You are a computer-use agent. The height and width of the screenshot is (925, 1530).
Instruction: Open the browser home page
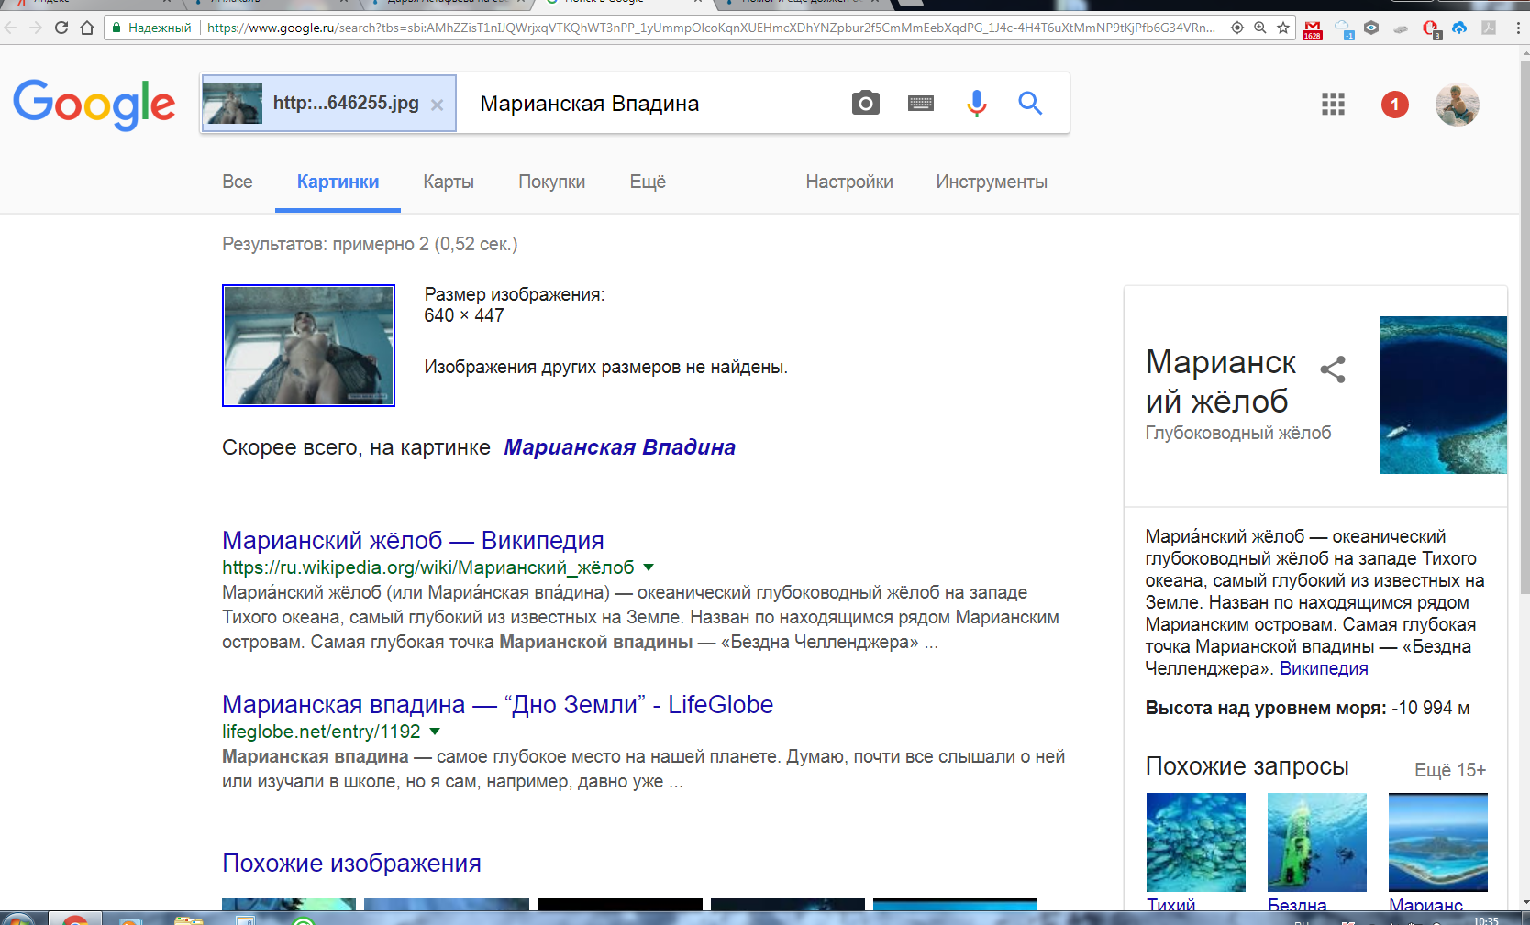tap(87, 28)
